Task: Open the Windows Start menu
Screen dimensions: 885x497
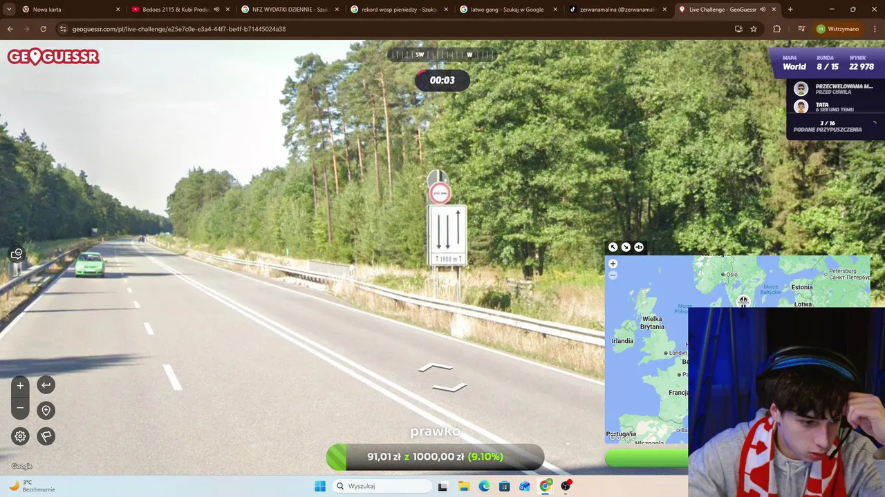Action: tap(319, 486)
